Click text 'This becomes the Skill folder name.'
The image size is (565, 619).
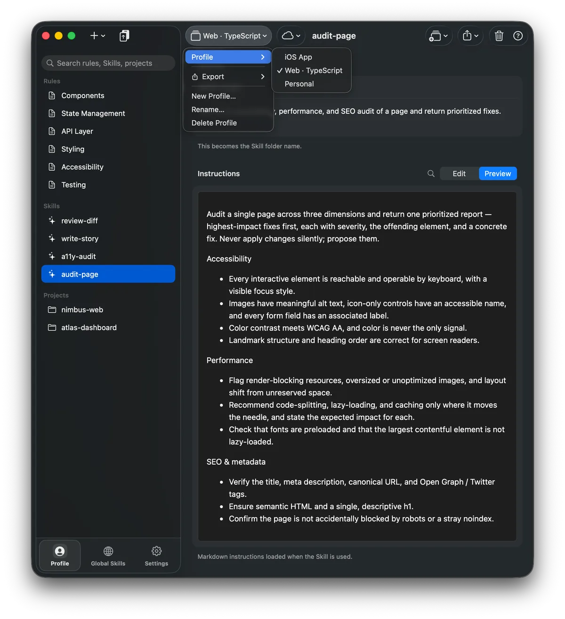(250, 146)
